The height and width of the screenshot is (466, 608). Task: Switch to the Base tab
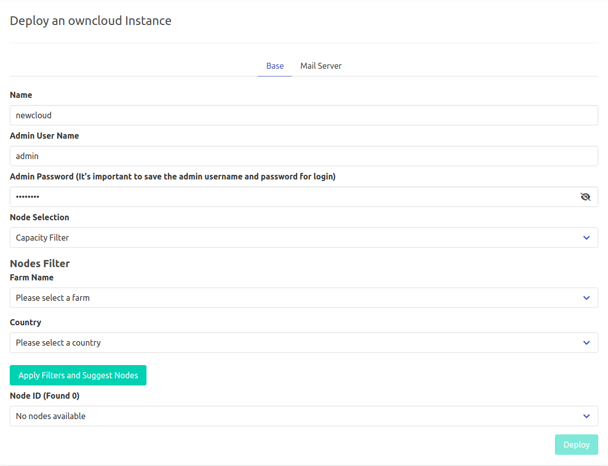coord(275,66)
